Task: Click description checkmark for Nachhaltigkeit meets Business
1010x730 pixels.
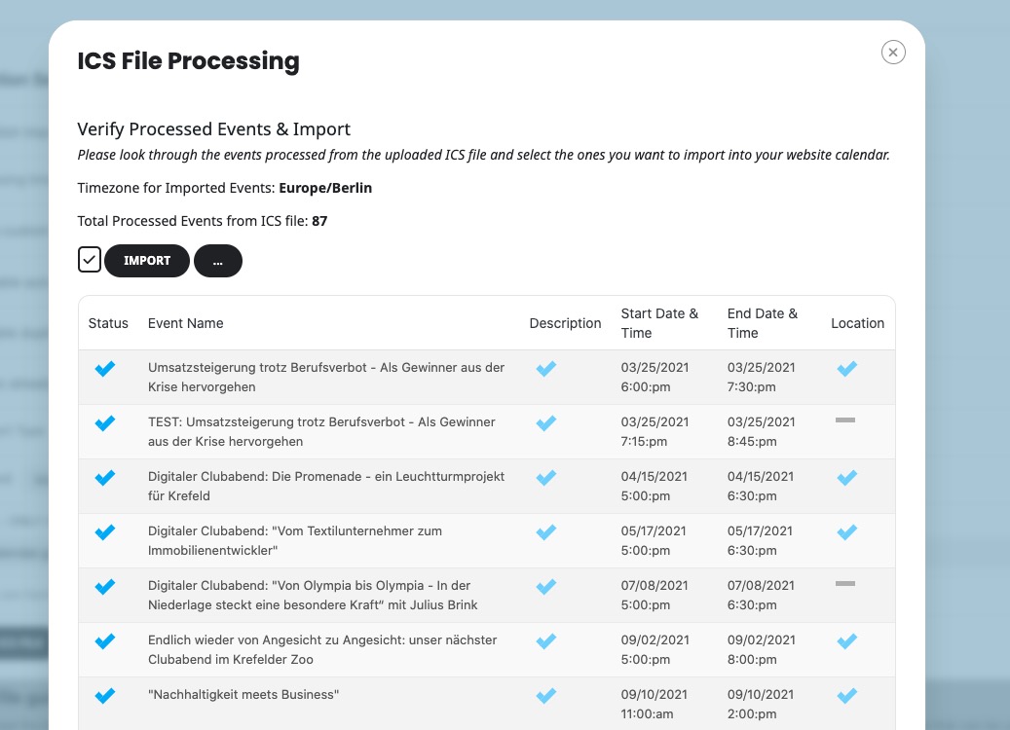Action: click(546, 695)
